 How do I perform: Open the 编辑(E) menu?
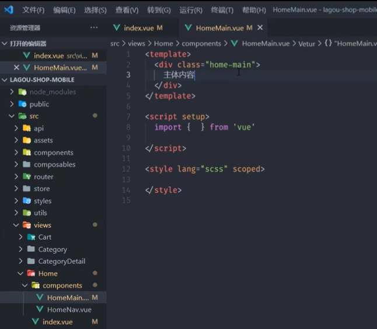64,10
